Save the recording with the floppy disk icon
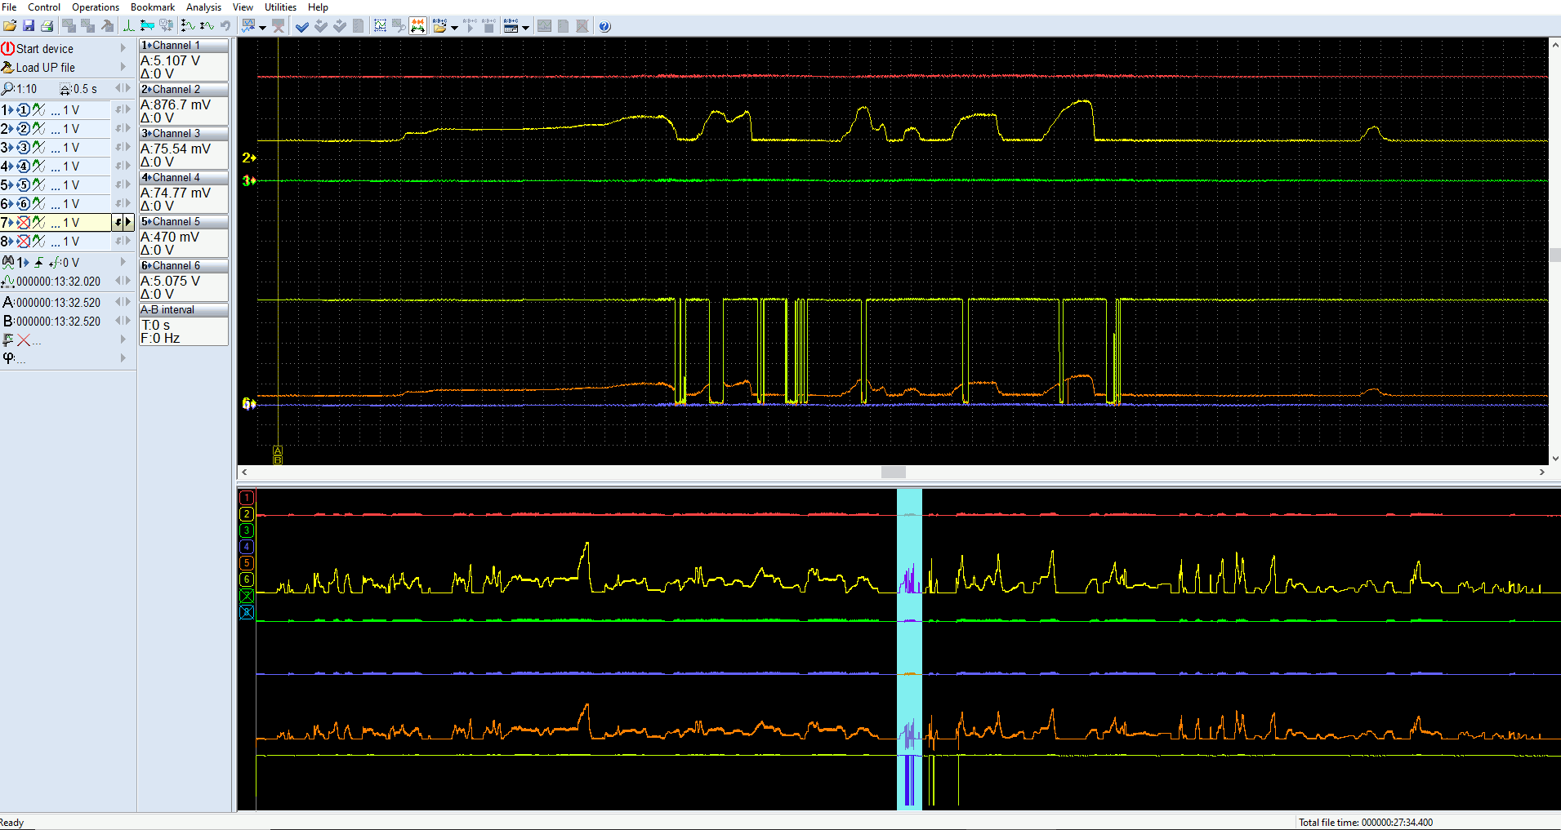This screenshot has width=1561, height=830. (29, 26)
